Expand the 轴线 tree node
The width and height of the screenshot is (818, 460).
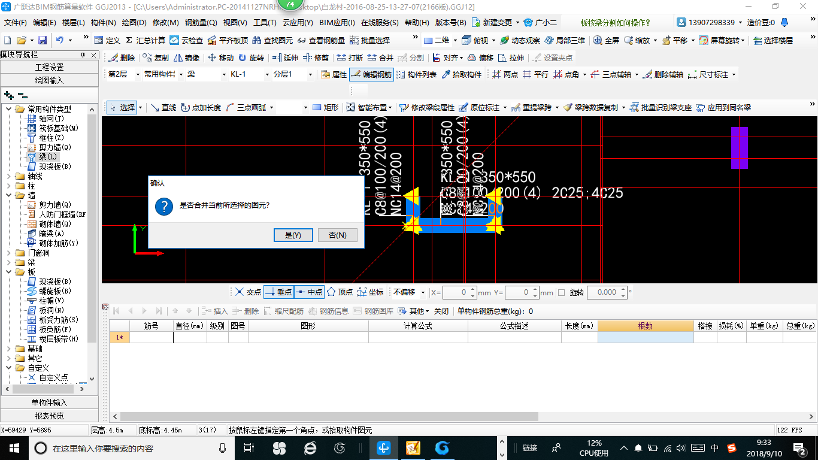[x=9, y=176]
